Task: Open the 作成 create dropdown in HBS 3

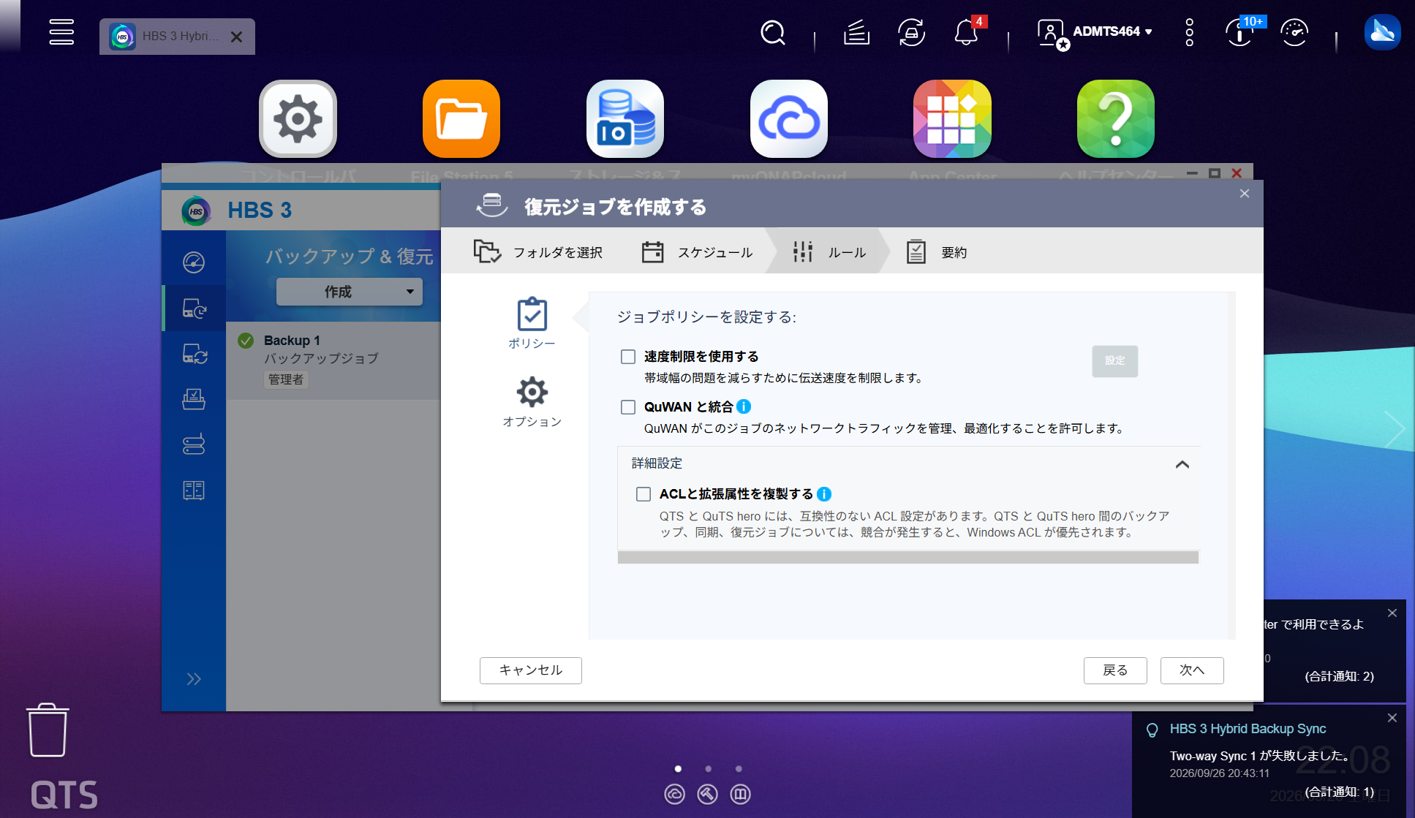Action: (x=350, y=292)
